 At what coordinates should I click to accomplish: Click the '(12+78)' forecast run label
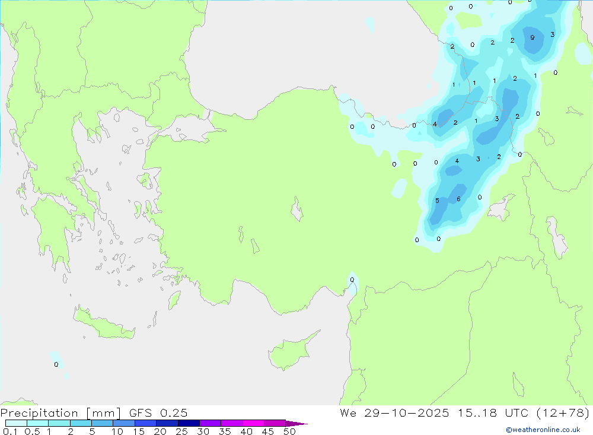coord(563,413)
